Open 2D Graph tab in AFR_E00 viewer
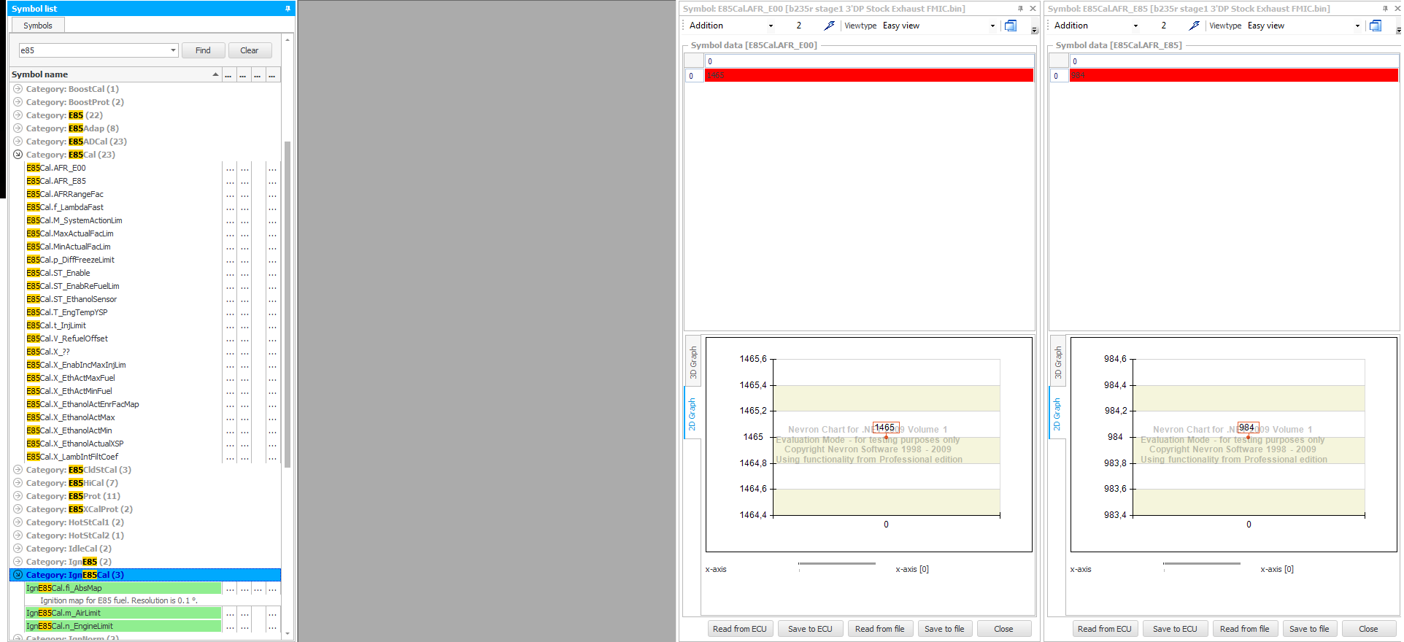The image size is (1404, 642). (x=693, y=414)
